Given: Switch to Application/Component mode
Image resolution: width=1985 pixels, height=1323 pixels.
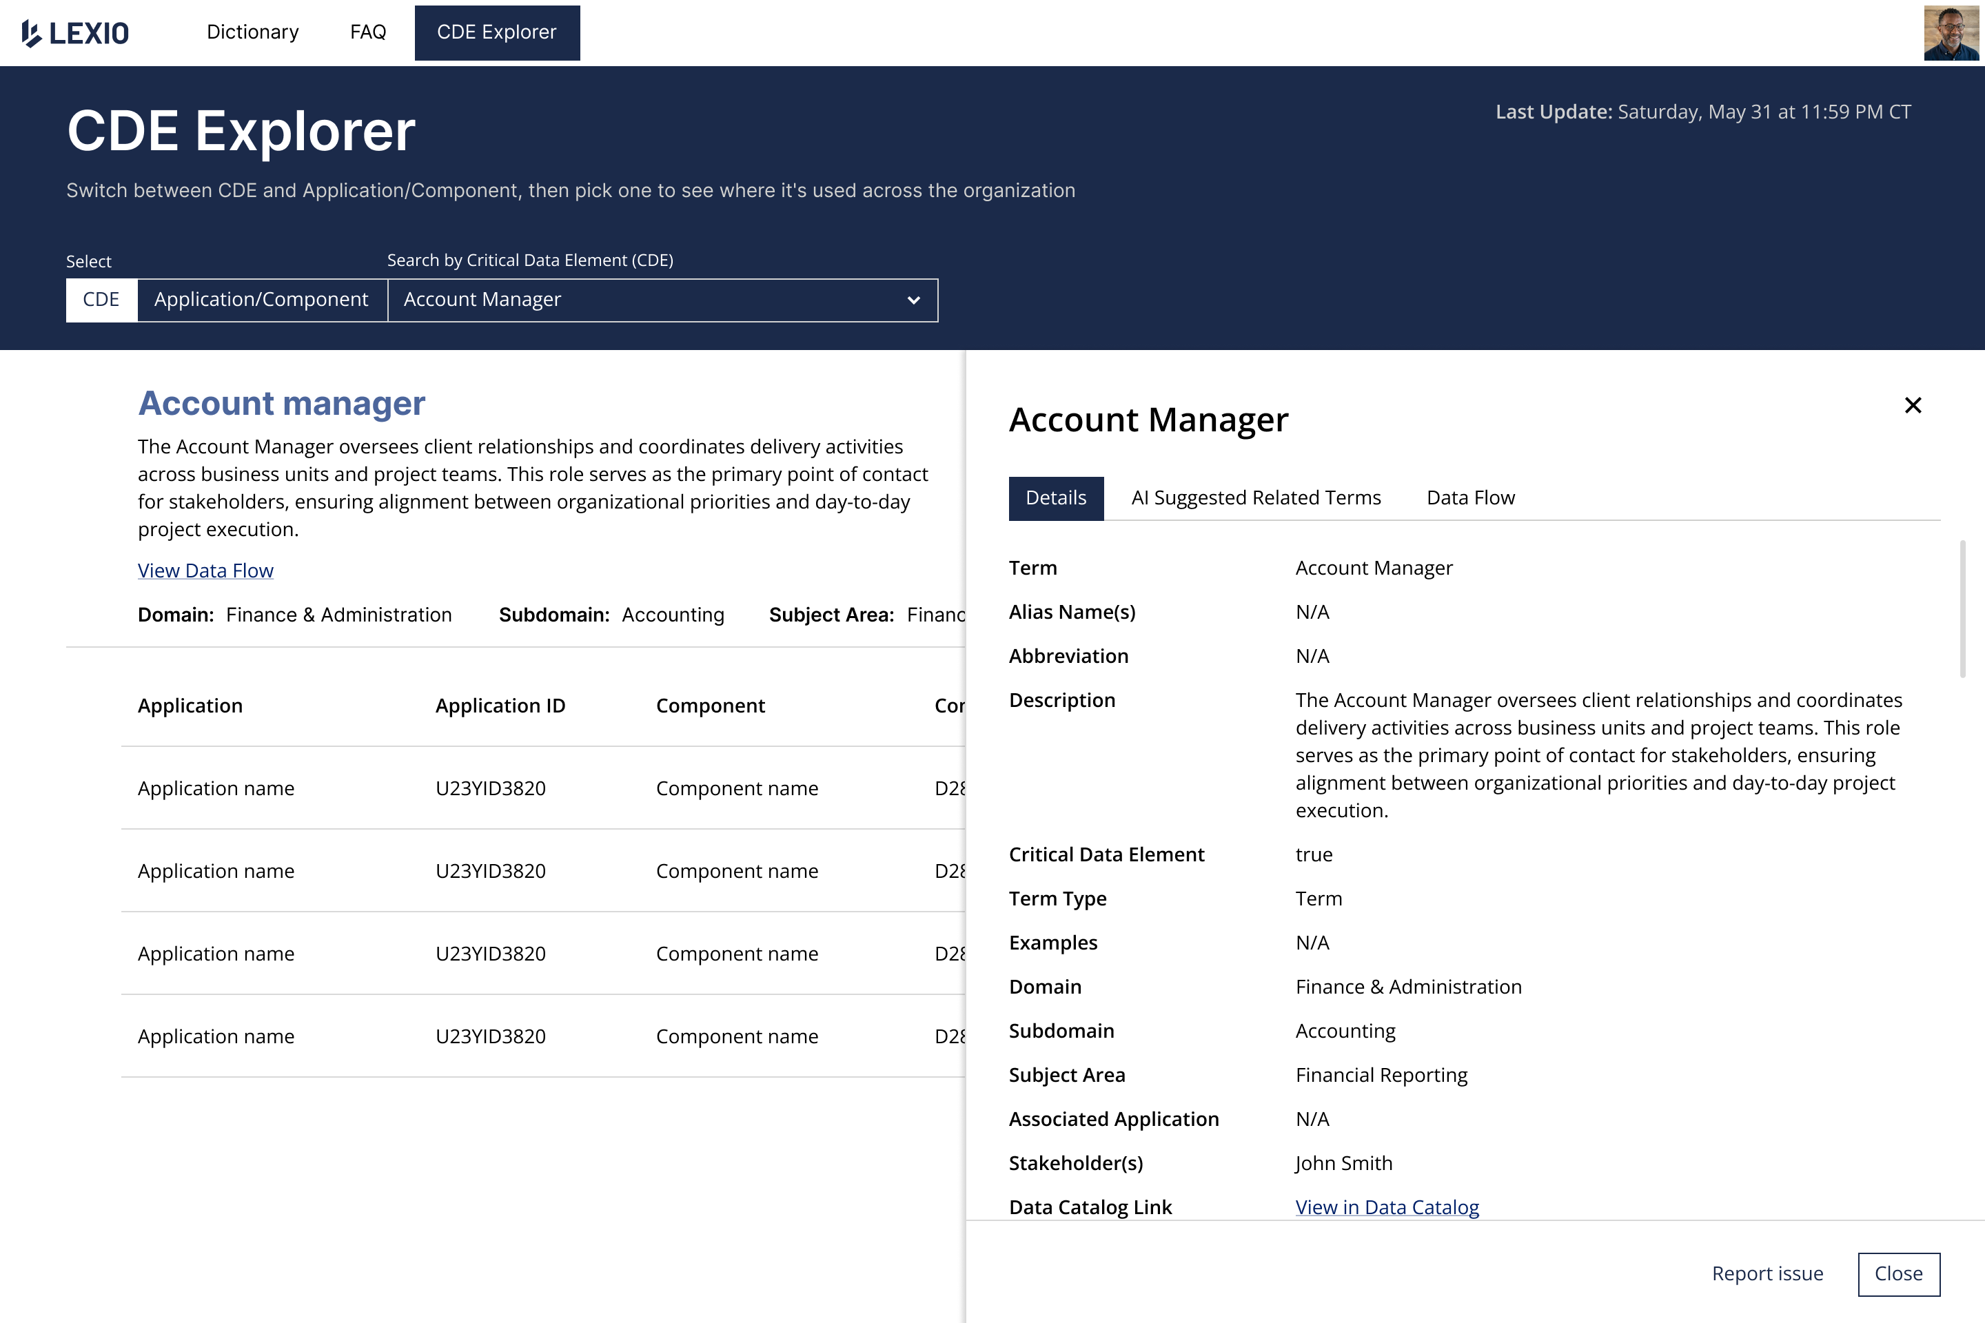Looking at the screenshot, I should (x=261, y=300).
